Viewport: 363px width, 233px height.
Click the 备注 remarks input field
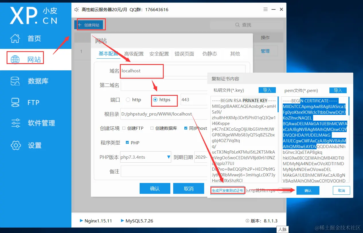[164, 172]
